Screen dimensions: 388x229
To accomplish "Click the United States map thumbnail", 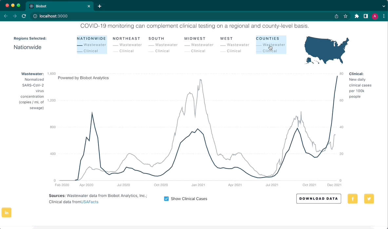I will (x=326, y=50).
